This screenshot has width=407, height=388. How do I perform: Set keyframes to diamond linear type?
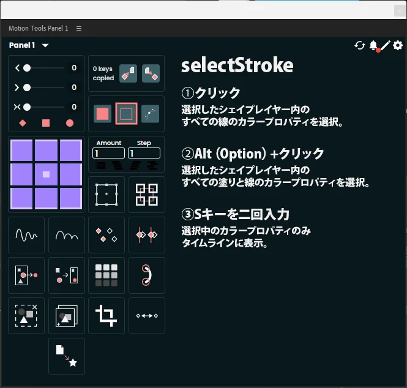coord(23,123)
